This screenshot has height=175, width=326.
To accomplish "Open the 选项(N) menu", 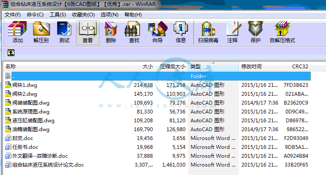I will 110,15.
